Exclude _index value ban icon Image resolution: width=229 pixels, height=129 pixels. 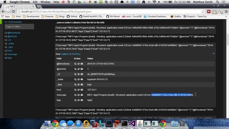[x=79, y=80]
